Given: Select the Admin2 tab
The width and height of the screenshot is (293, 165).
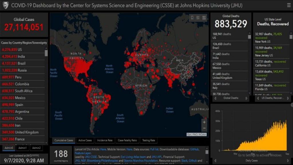Looking at the screenshot, I should click(36, 148).
